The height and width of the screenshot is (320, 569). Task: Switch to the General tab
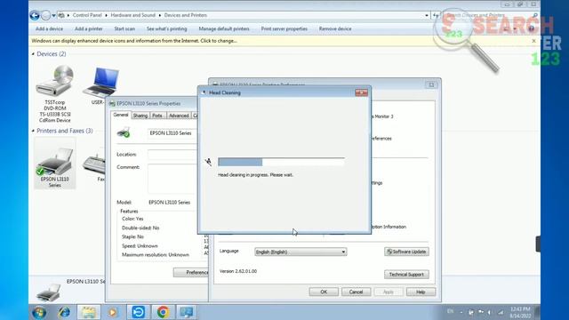coord(121,115)
